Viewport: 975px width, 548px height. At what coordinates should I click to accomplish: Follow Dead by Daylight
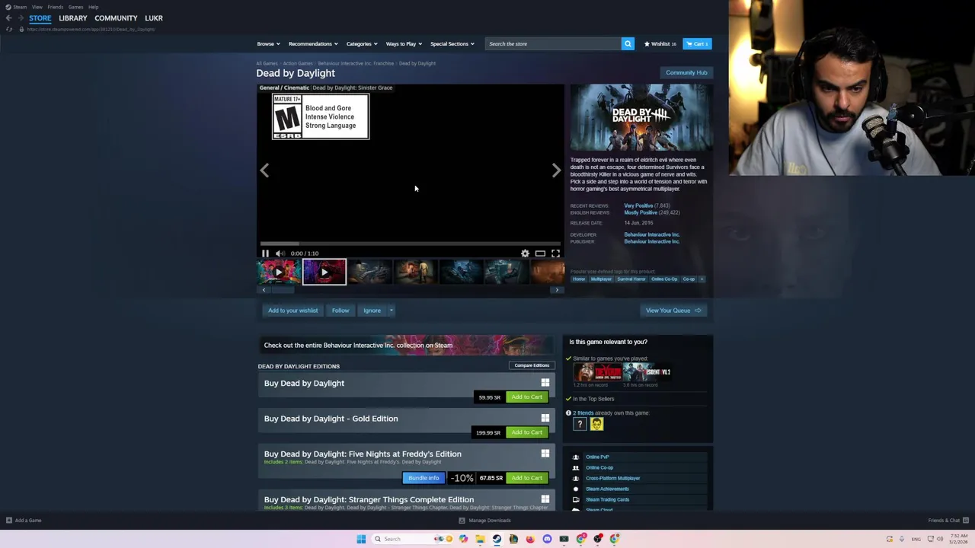coord(340,311)
